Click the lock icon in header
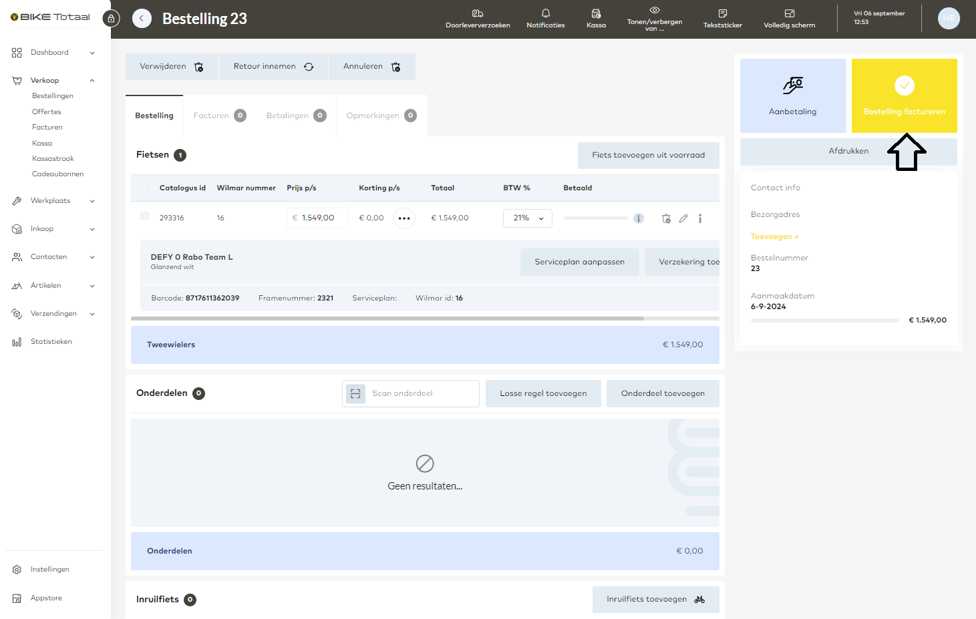Image resolution: width=976 pixels, height=619 pixels. [111, 19]
